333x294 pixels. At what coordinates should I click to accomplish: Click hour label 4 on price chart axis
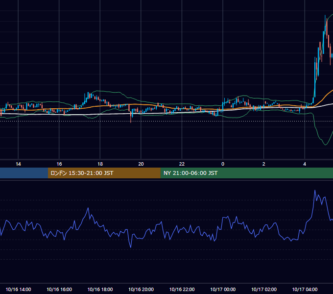[x=305, y=164]
